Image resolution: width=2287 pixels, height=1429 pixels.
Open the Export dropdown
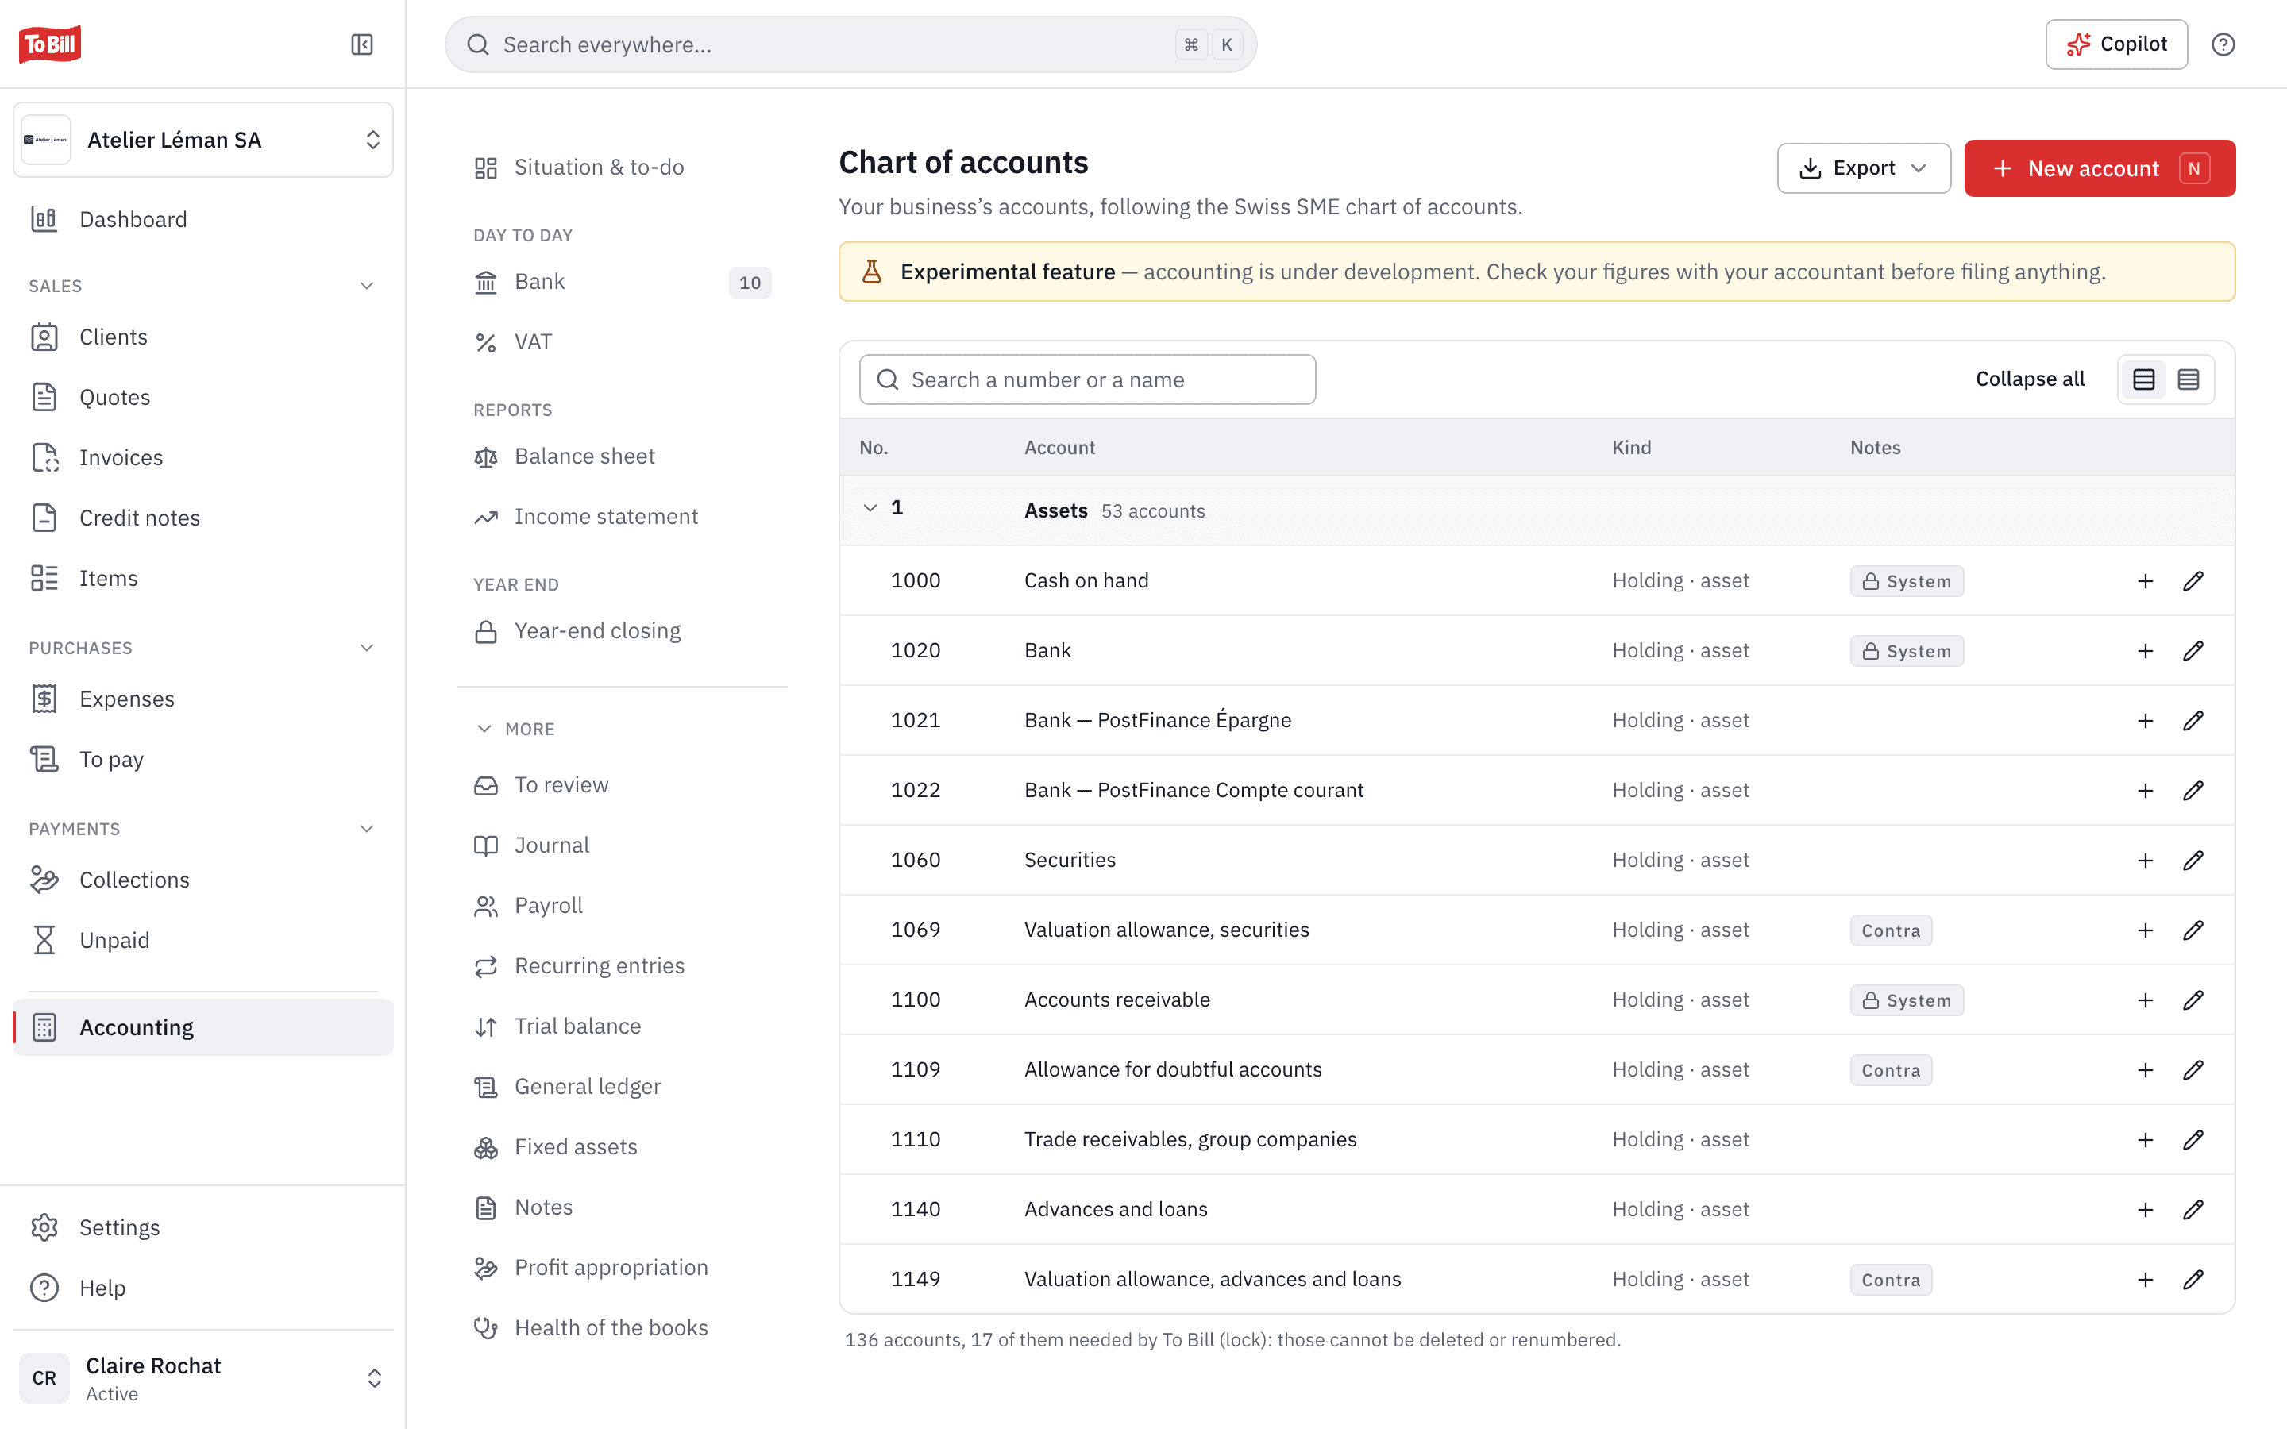pyautogui.click(x=1864, y=168)
